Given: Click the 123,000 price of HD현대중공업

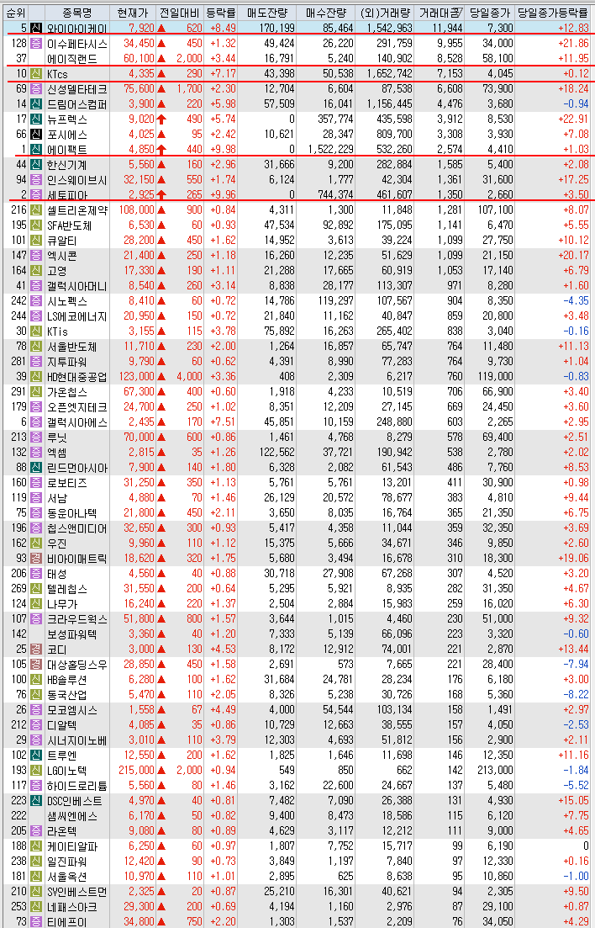Looking at the screenshot, I should pos(136,376).
